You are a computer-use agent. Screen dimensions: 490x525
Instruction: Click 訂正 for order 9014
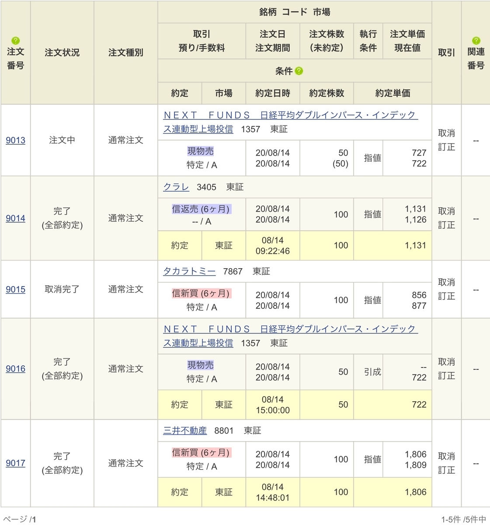point(446,225)
